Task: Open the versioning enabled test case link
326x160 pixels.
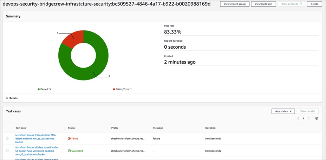Action: [x=37, y=151]
